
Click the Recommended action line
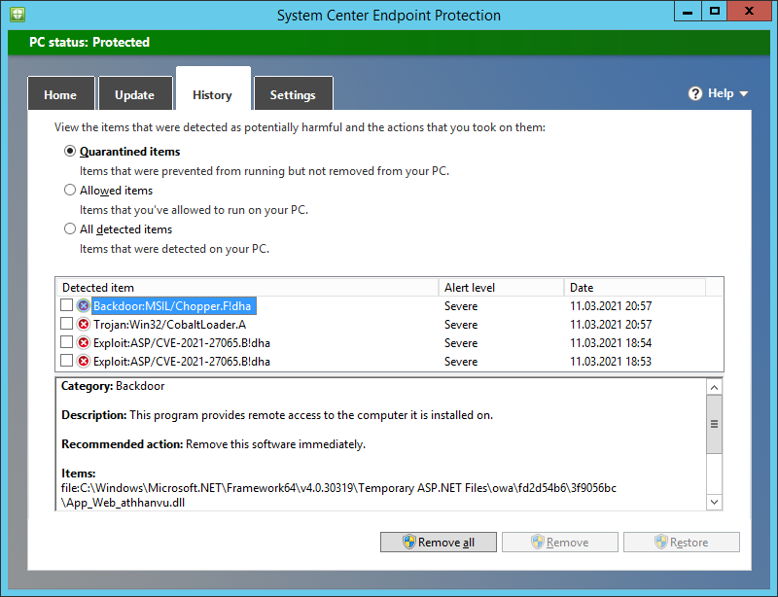pyautogui.click(x=213, y=444)
